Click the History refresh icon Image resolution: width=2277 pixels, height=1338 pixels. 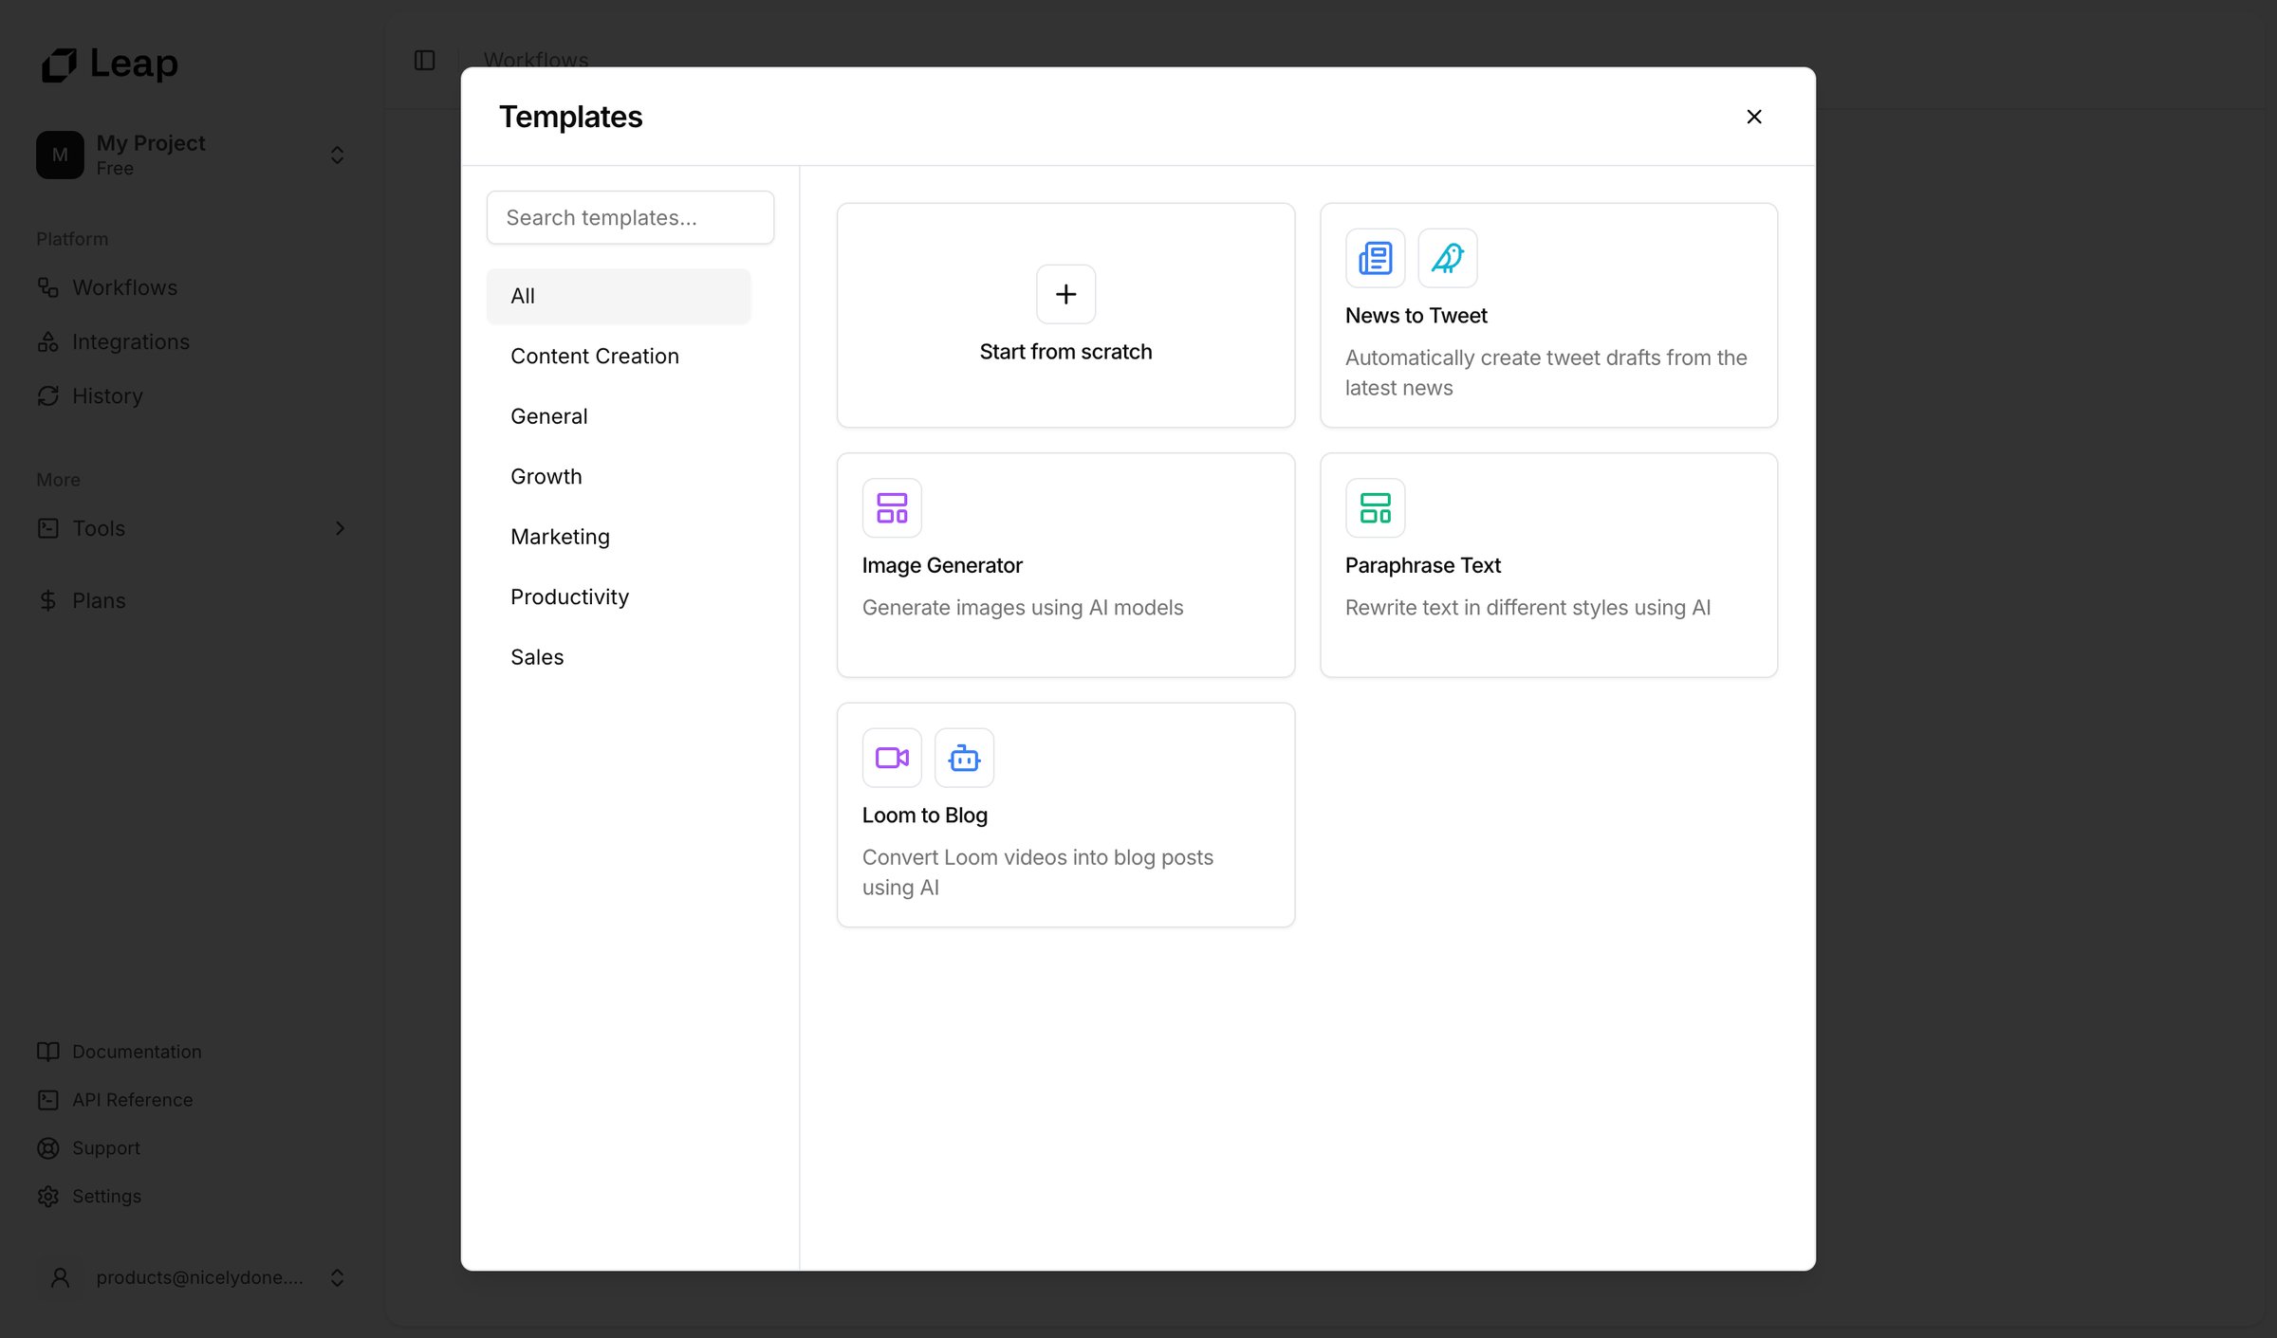click(47, 395)
